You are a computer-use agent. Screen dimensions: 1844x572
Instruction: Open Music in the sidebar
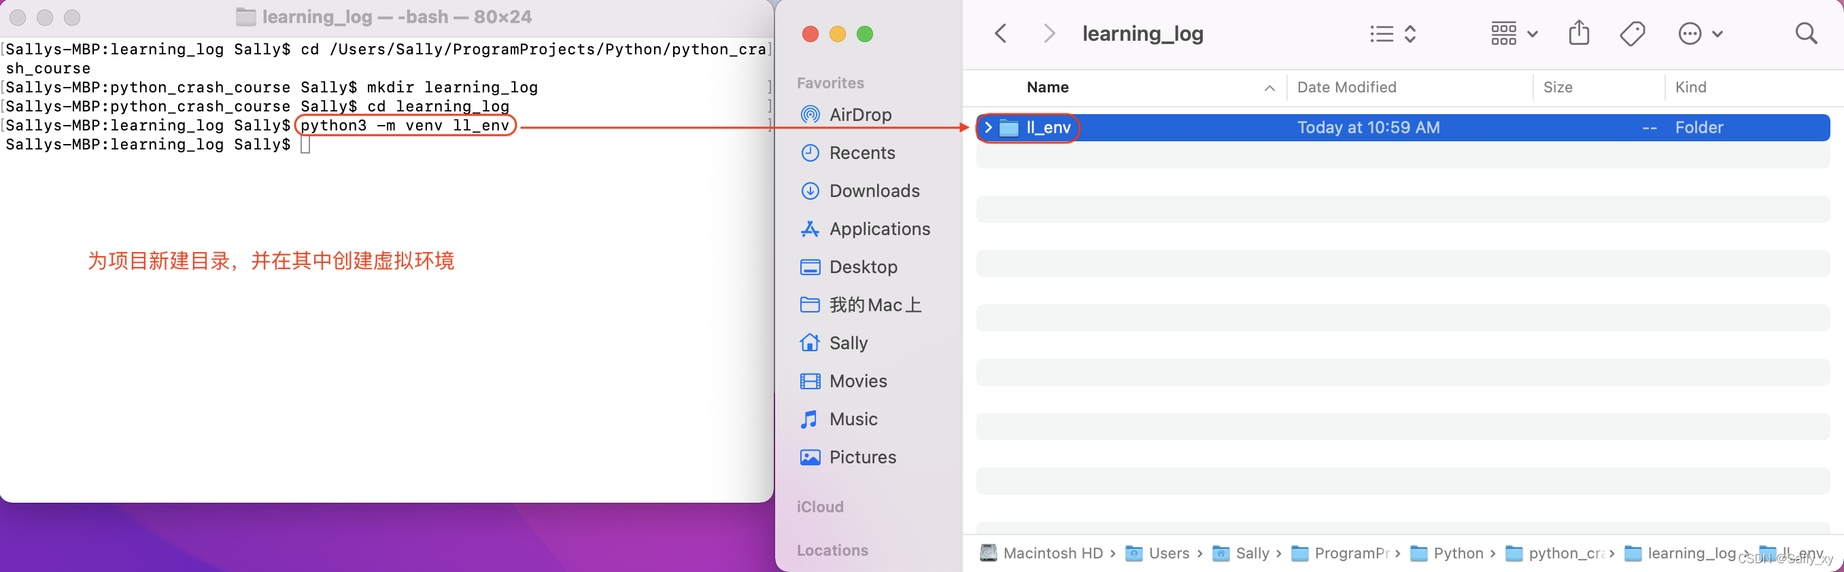[x=838, y=419]
